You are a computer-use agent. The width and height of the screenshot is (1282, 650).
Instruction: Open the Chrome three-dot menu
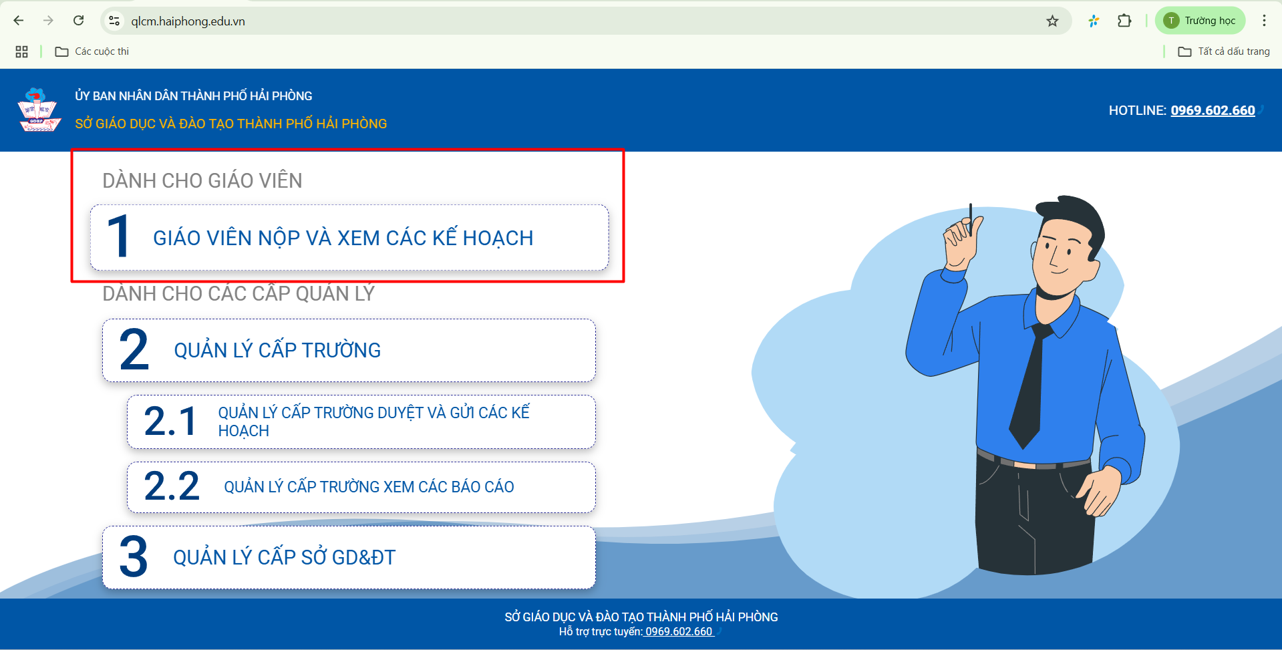pos(1264,21)
